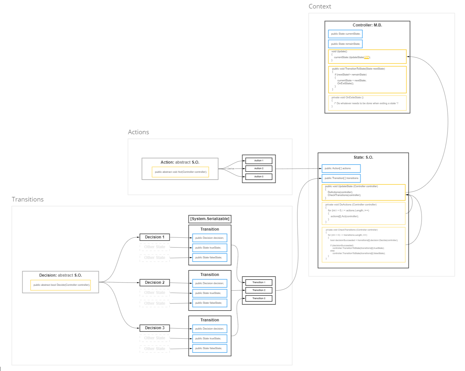This screenshot has width=465, height=371.
Task: Click the Transitions group title
Action: tap(27, 199)
